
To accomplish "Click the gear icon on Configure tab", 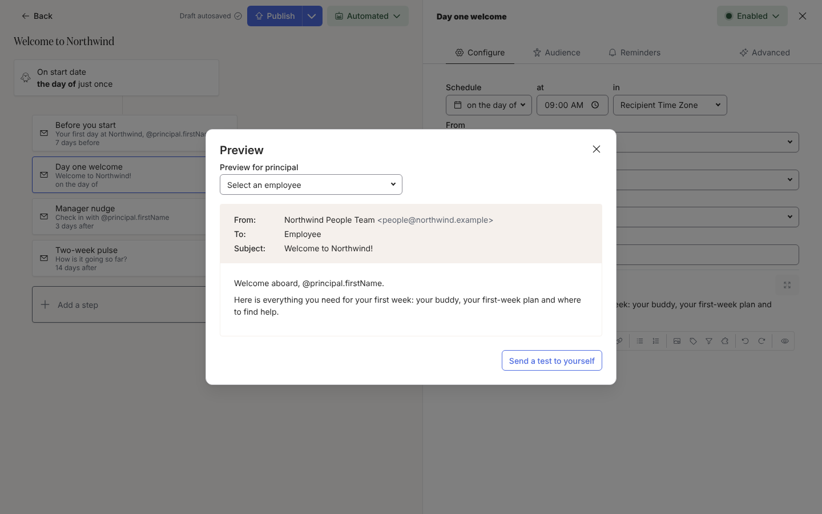I will pos(460,53).
